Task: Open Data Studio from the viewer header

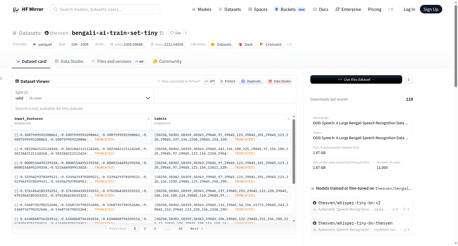Action: tap(279, 81)
